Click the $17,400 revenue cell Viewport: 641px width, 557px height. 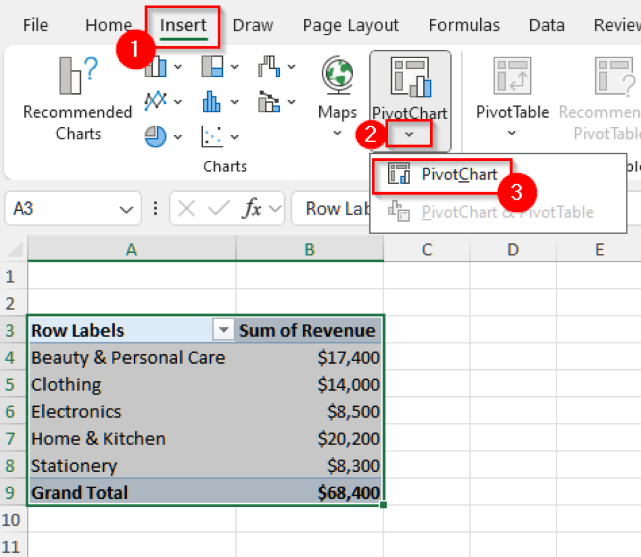point(309,357)
